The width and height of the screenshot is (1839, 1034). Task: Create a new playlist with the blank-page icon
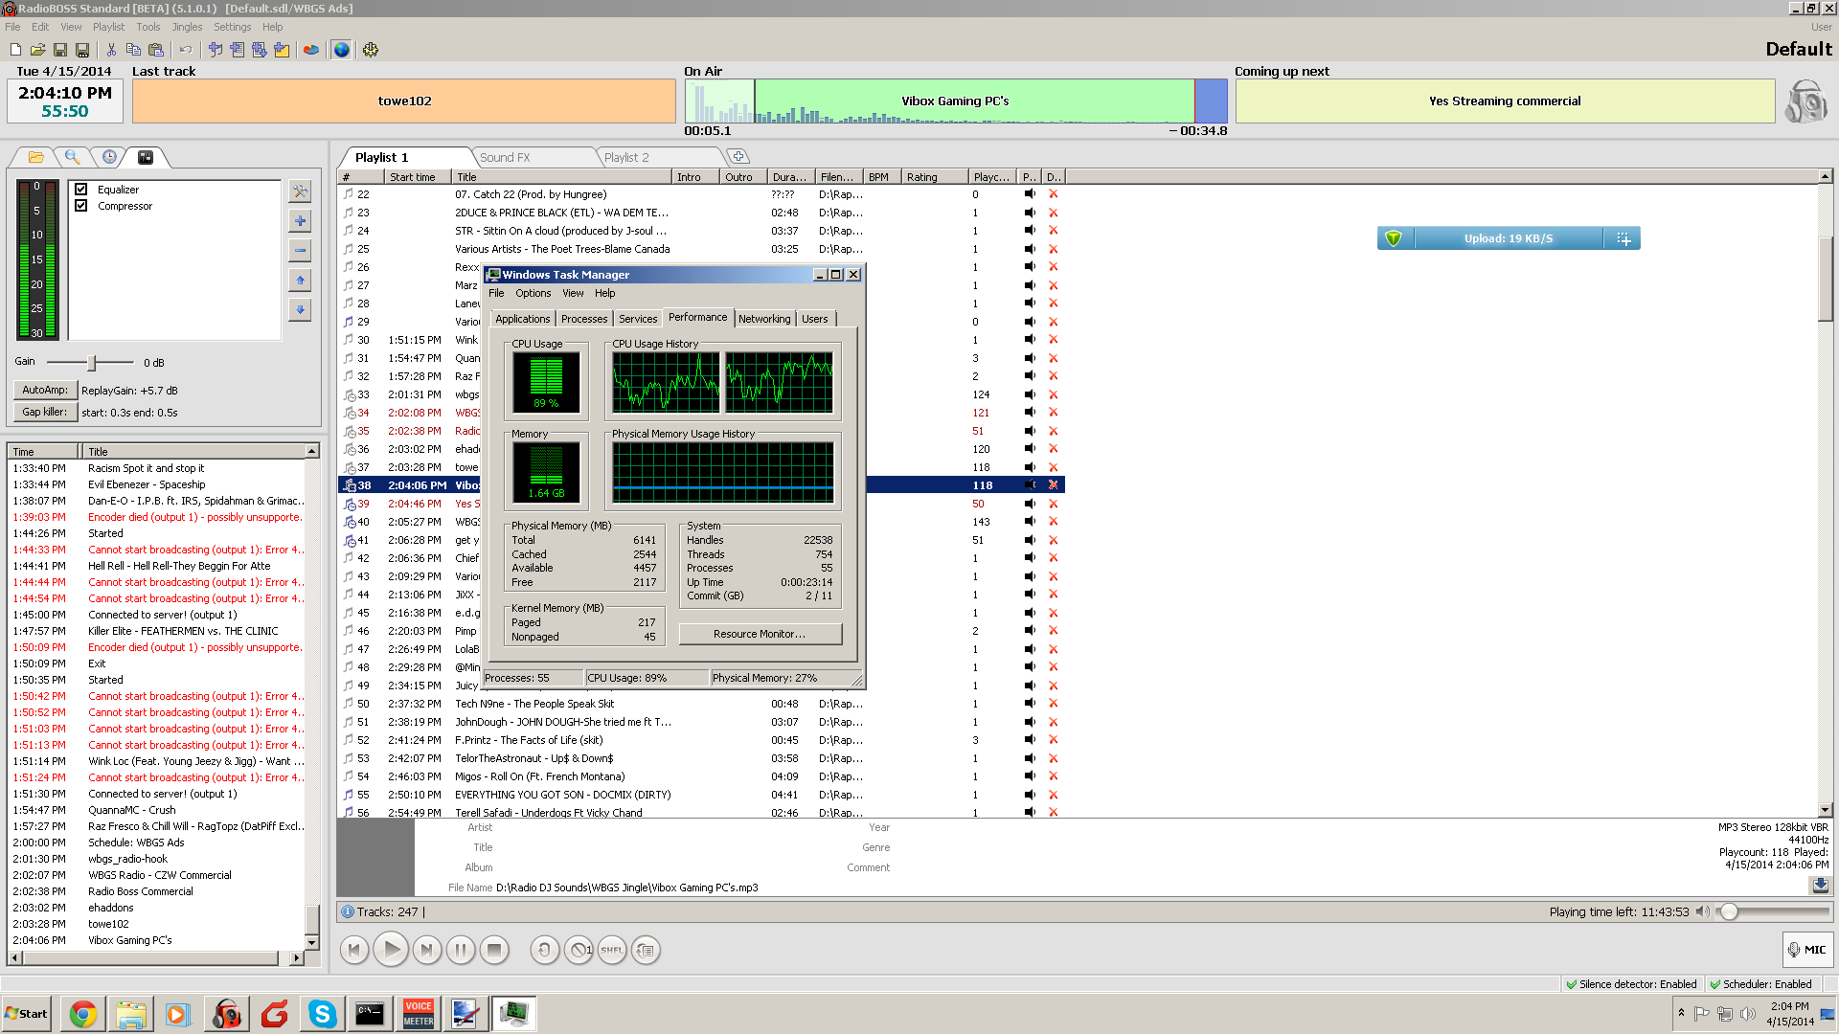(15, 50)
